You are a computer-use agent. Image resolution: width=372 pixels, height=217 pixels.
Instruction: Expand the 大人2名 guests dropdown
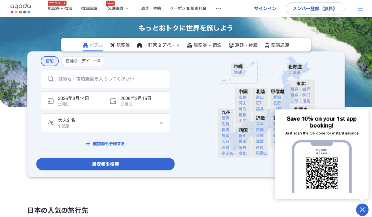click(x=161, y=123)
